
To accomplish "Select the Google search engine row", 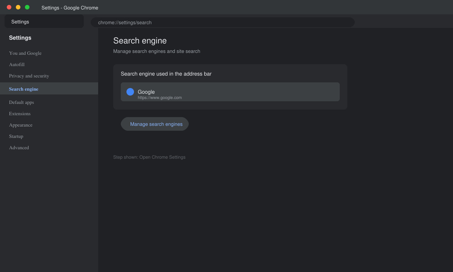I will (x=230, y=92).
